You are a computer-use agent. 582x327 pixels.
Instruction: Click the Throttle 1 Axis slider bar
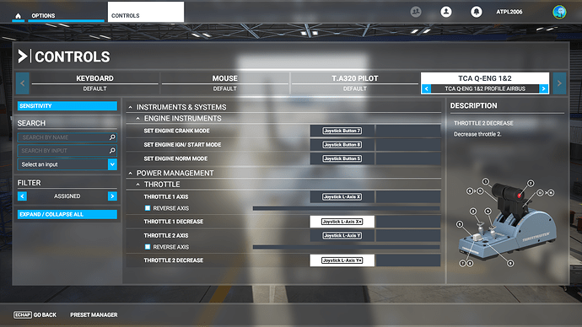[347, 208]
